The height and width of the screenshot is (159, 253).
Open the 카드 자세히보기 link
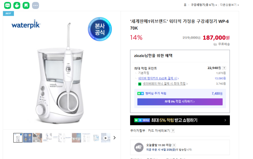coord(159,131)
